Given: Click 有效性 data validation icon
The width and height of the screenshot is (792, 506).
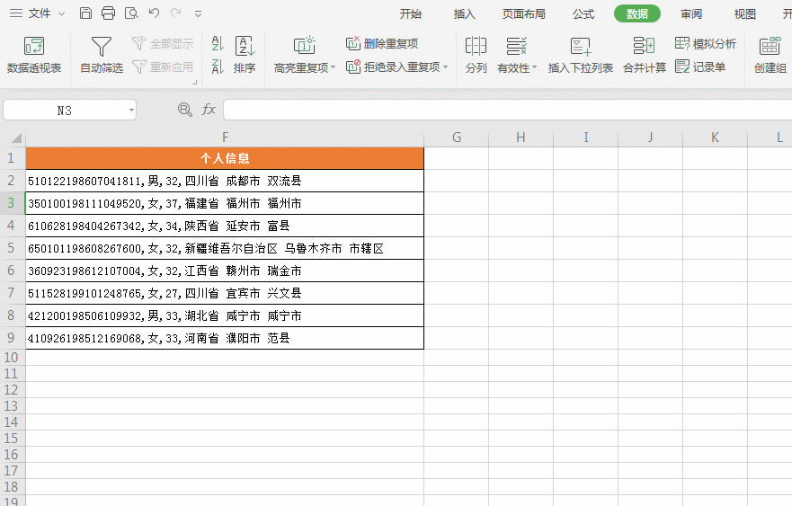Looking at the screenshot, I should pos(516,47).
